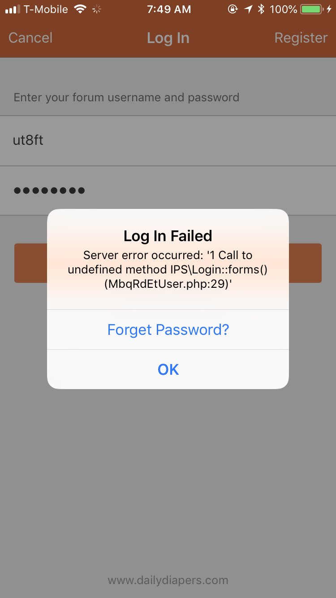Image resolution: width=336 pixels, height=598 pixels.
Task: Tap the battery icon in status bar
Action: [x=313, y=9]
